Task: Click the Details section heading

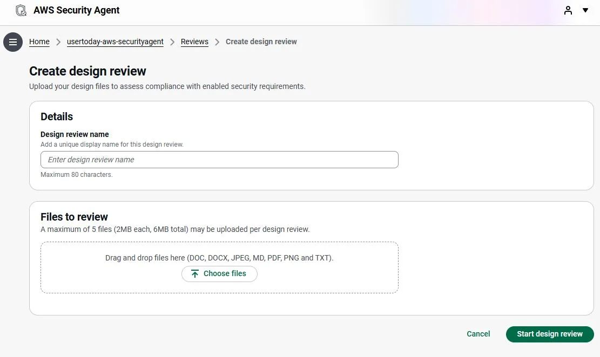Action: point(57,116)
